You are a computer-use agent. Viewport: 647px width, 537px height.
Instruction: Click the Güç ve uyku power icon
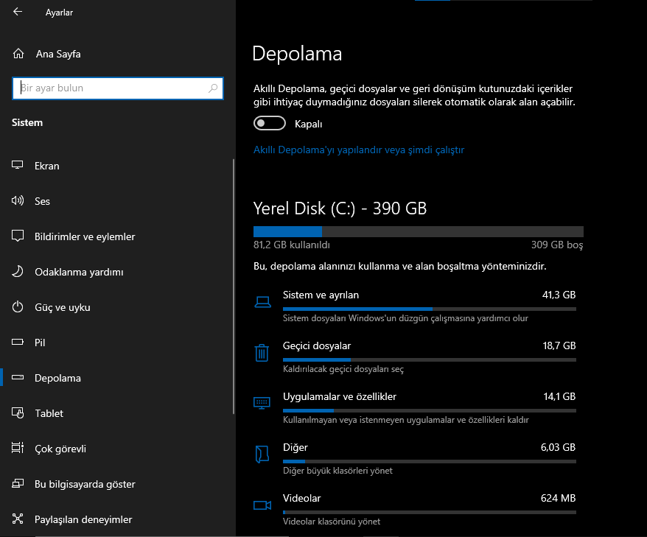tap(18, 307)
